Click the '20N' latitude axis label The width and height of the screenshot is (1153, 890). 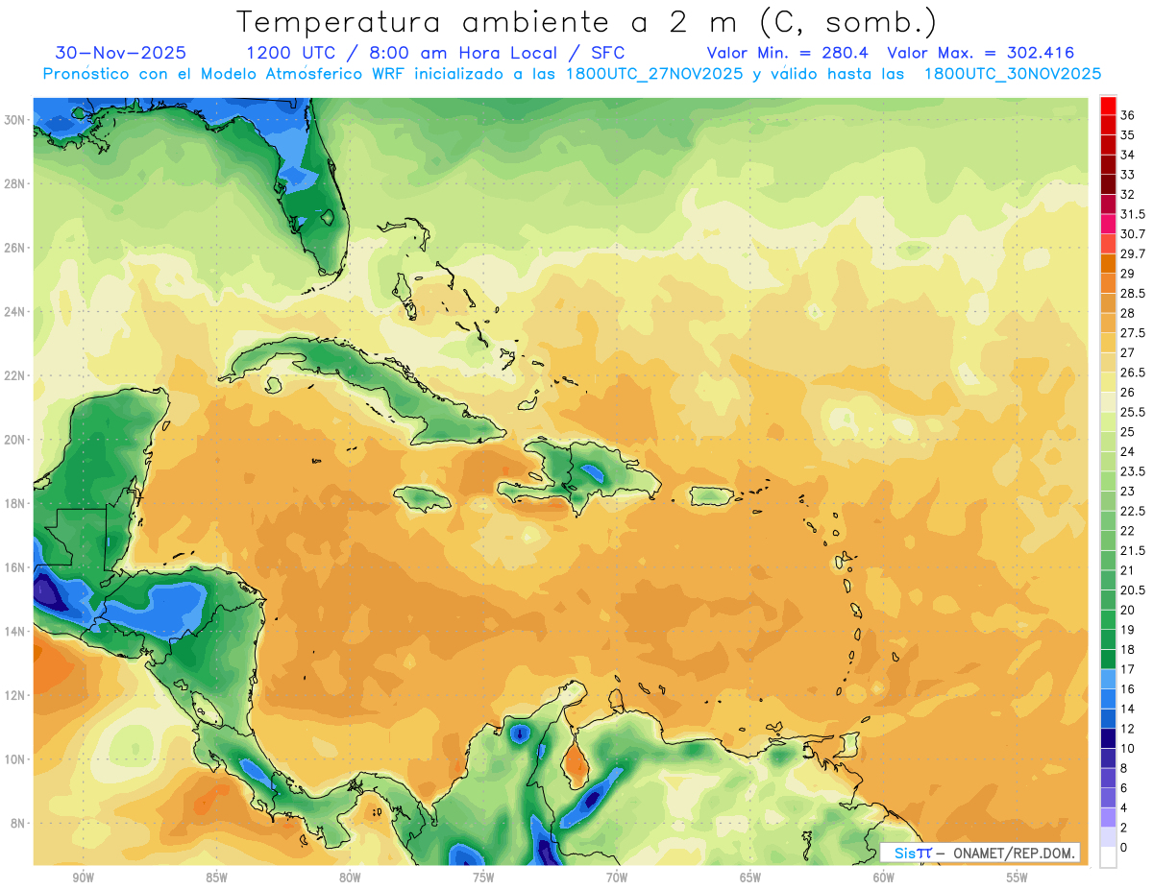point(15,440)
